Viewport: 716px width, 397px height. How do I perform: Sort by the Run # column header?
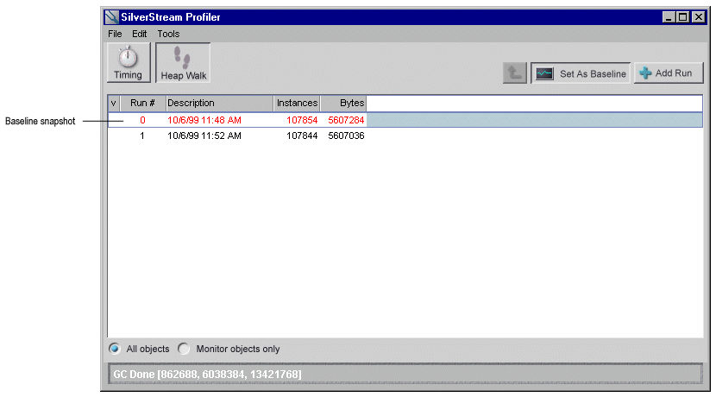142,104
